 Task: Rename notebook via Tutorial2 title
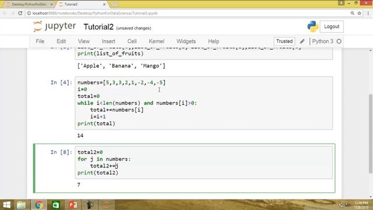click(x=98, y=27)
